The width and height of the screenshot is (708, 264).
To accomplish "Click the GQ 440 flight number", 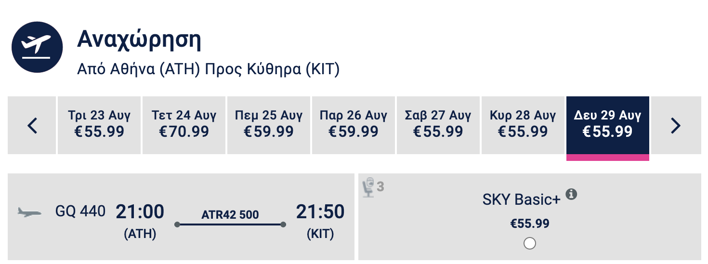I will [x=80, y=211].
